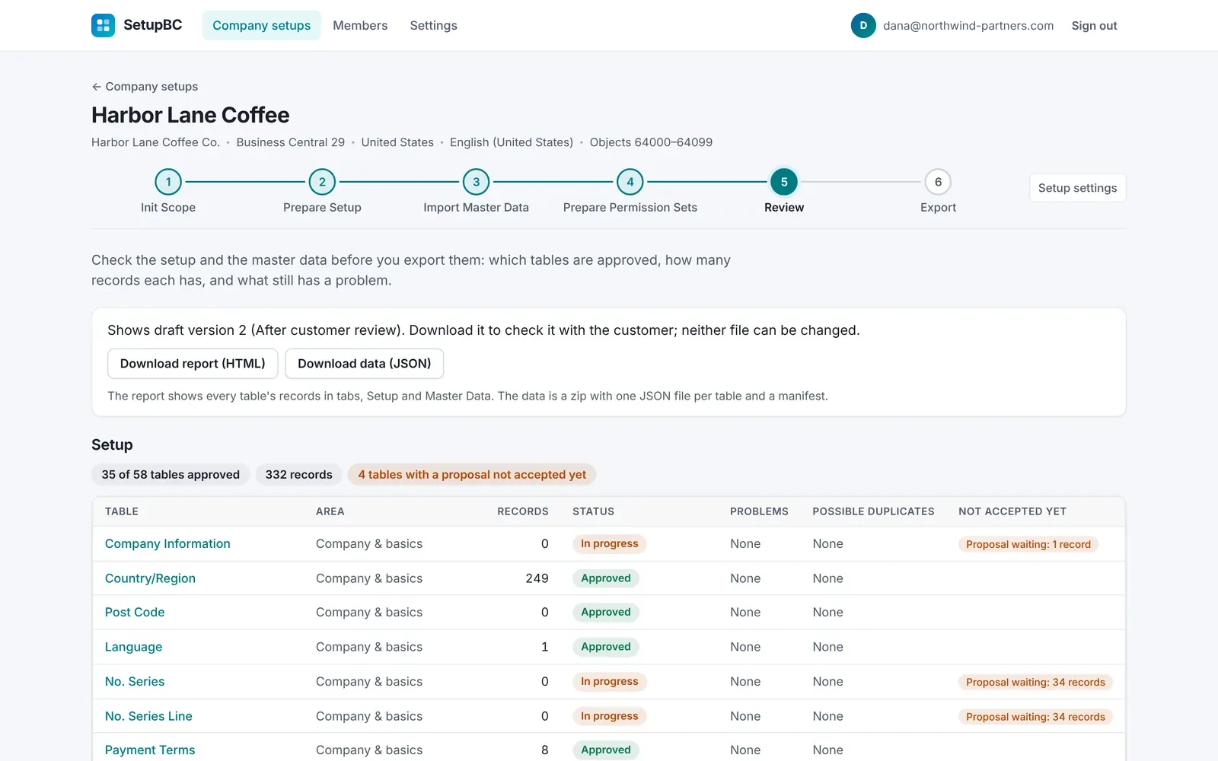Go back via Company setups arrow link
Viewport: 1218px width, 761px height.
[145, 87]
